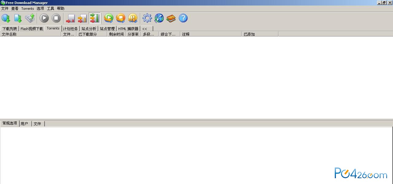Click the batch download document icon
The height and width of the screenshot is (184, 393).
(18, 18)
